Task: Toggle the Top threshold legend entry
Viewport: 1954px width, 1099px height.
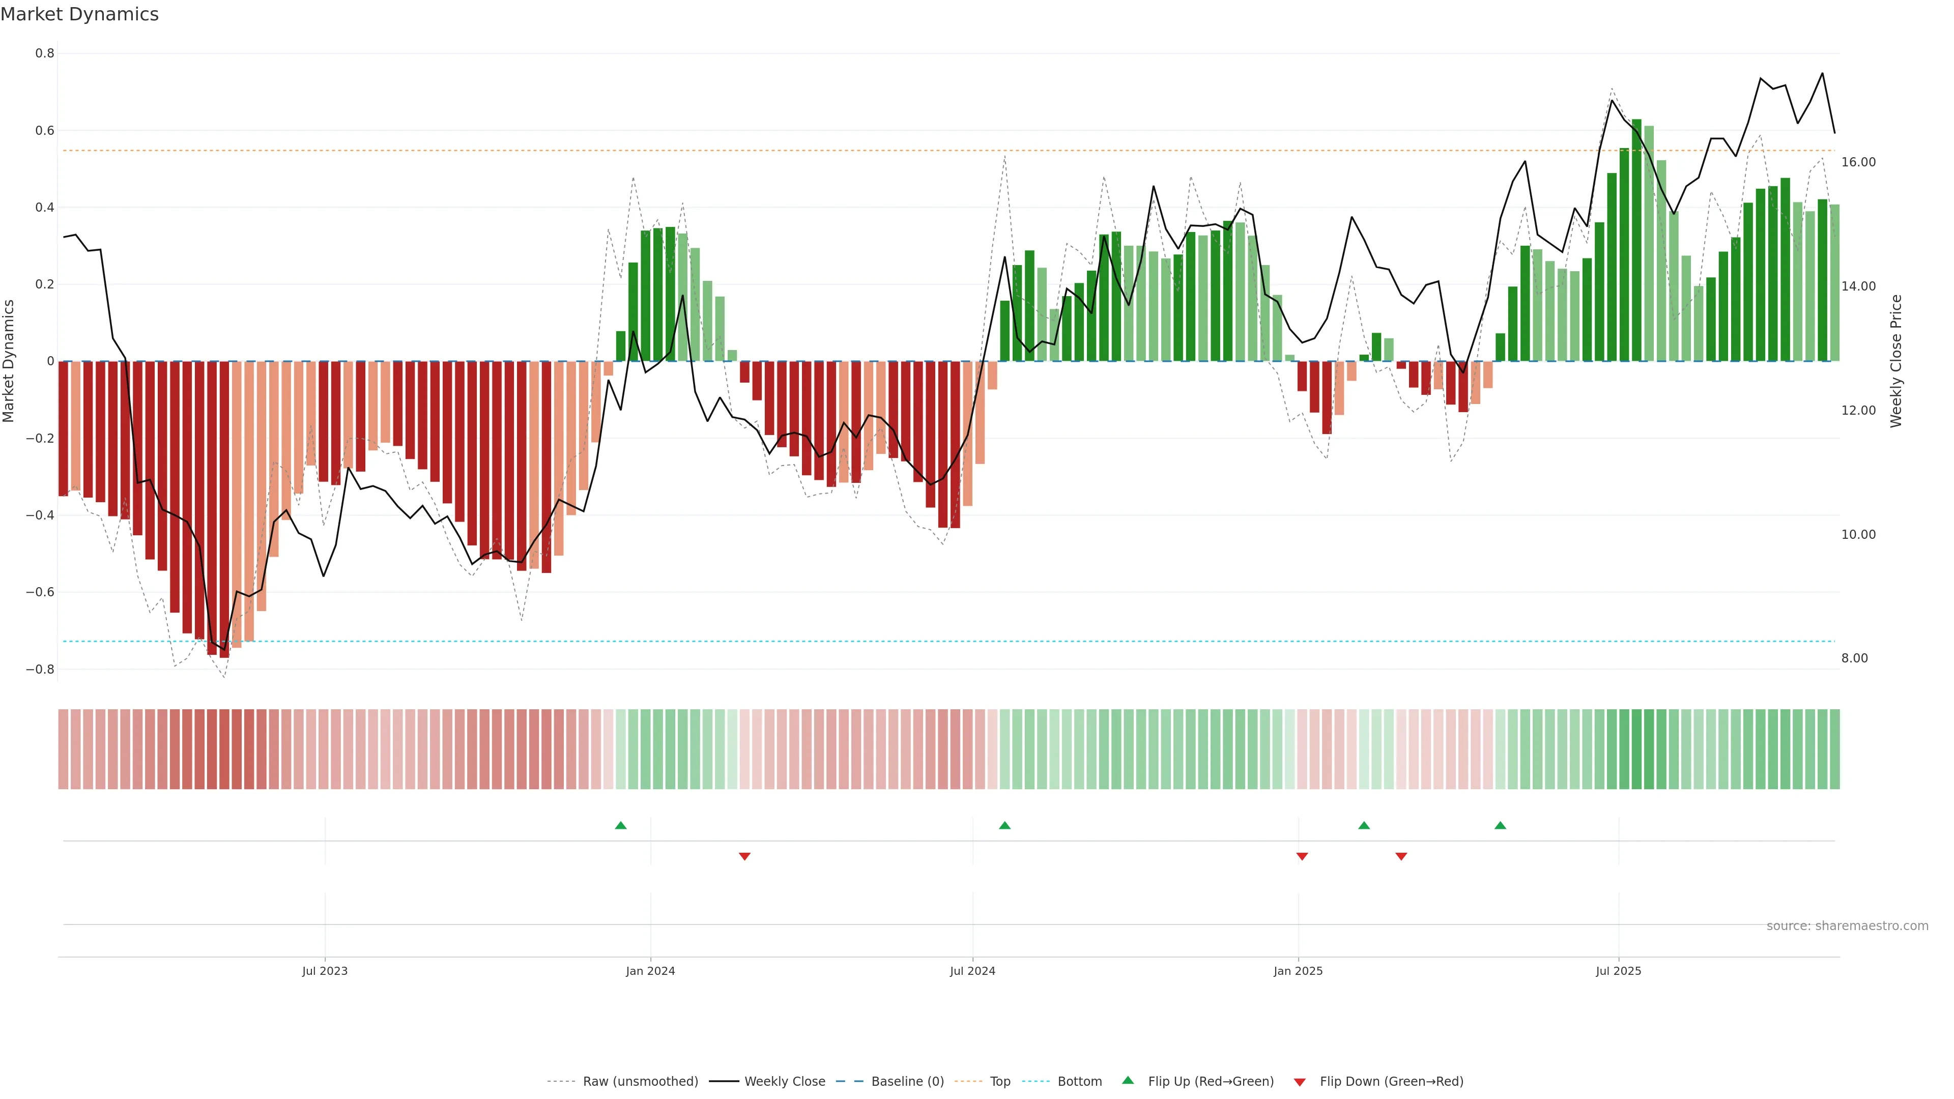Action: coord(1000,1082)
